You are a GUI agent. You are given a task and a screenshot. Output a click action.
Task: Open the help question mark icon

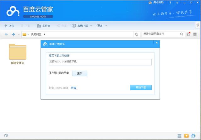[170, 3]
